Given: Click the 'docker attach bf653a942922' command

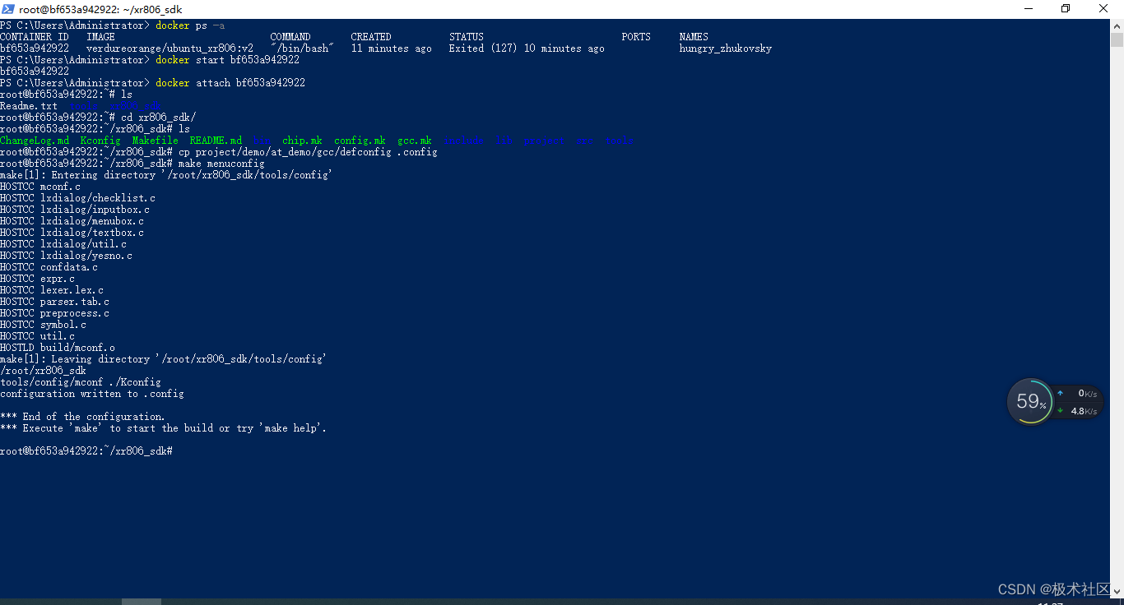Looking at the screenshot, I should click(230, 83).
